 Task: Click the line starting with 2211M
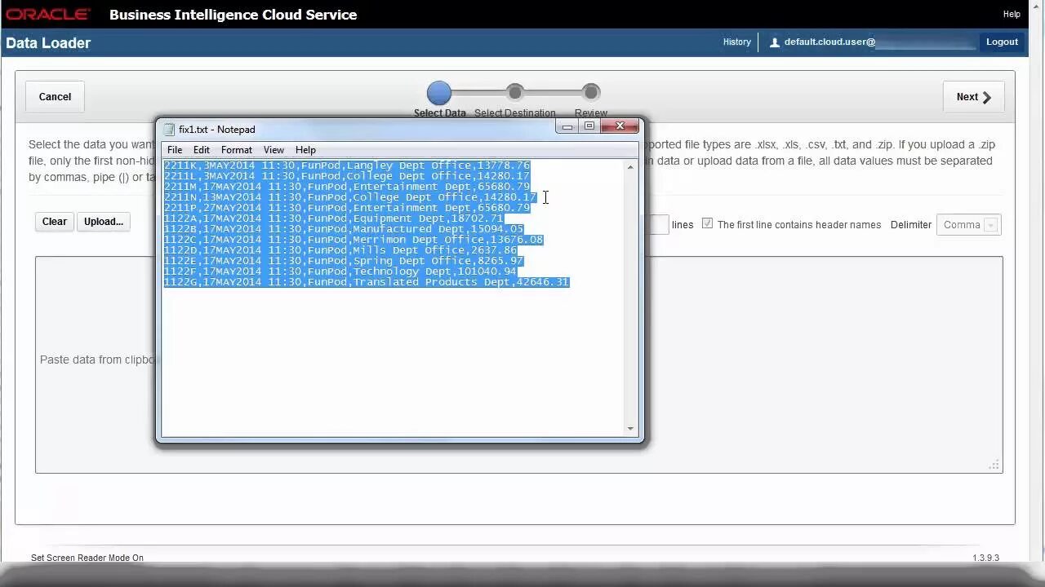[x=347, y=187]
